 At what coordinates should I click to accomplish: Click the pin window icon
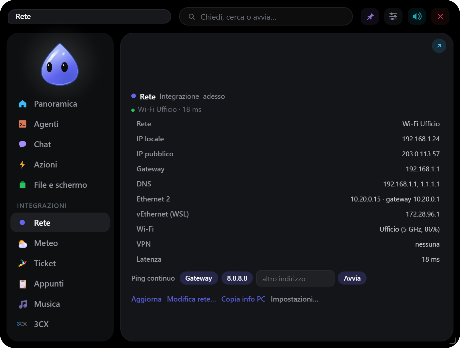coord(370,16)
